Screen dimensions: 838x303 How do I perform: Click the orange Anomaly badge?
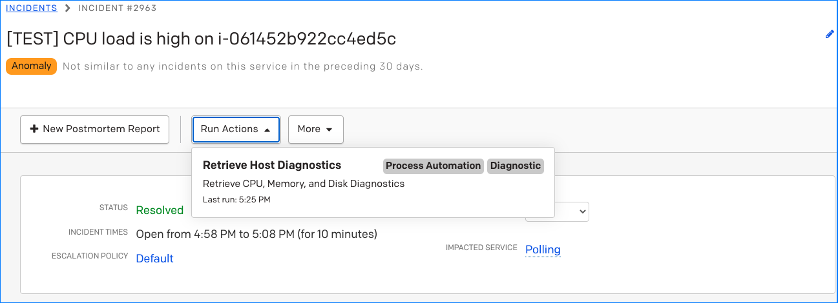pyautogui.click(x=32, y=66)
